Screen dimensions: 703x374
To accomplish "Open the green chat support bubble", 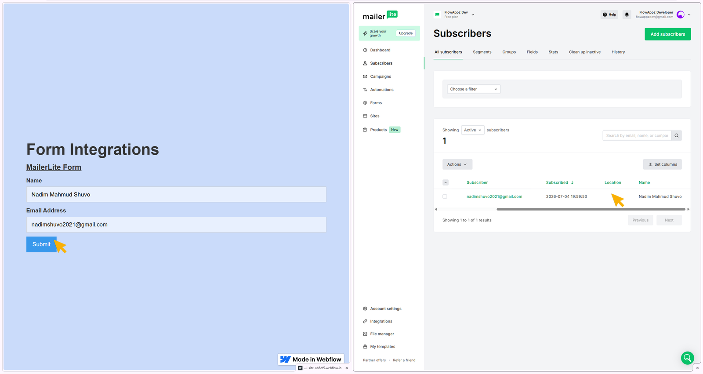I will [688, 358].
